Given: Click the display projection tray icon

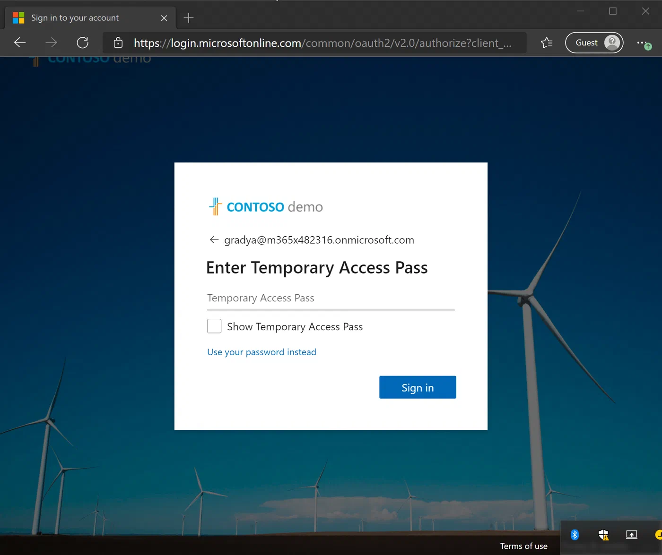Looking at the screenshot, I should coord(632,535).
